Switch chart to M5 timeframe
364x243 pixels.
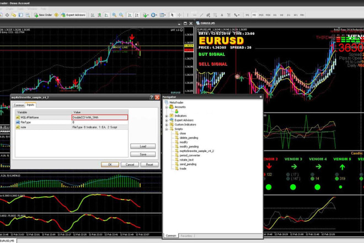[254, 15]
